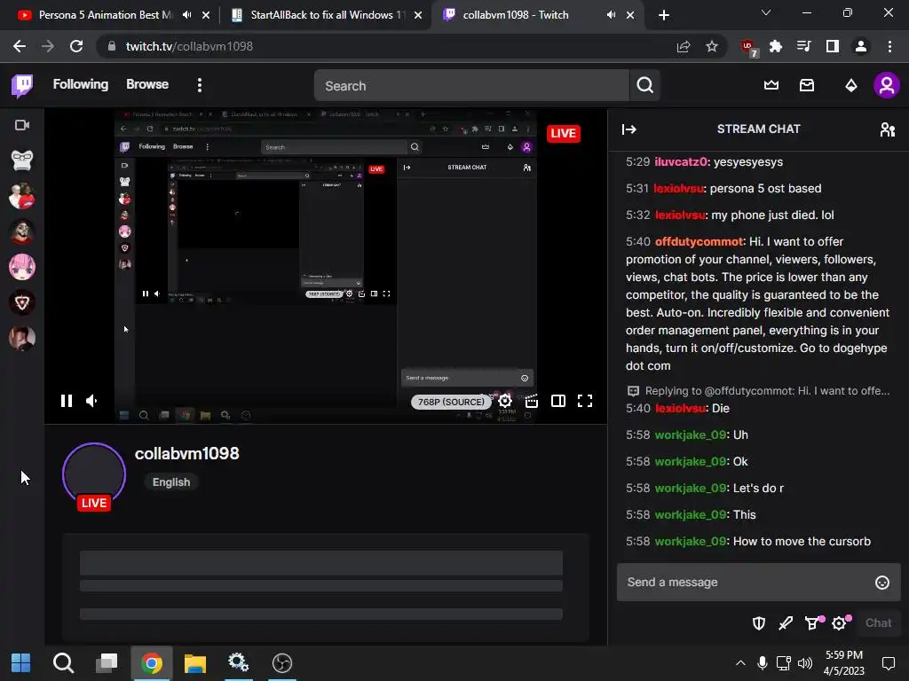This screenshot has height=681, width=909.
Task: Open the triangle-logo channel in sidebar
Action: tap(22, 302)
